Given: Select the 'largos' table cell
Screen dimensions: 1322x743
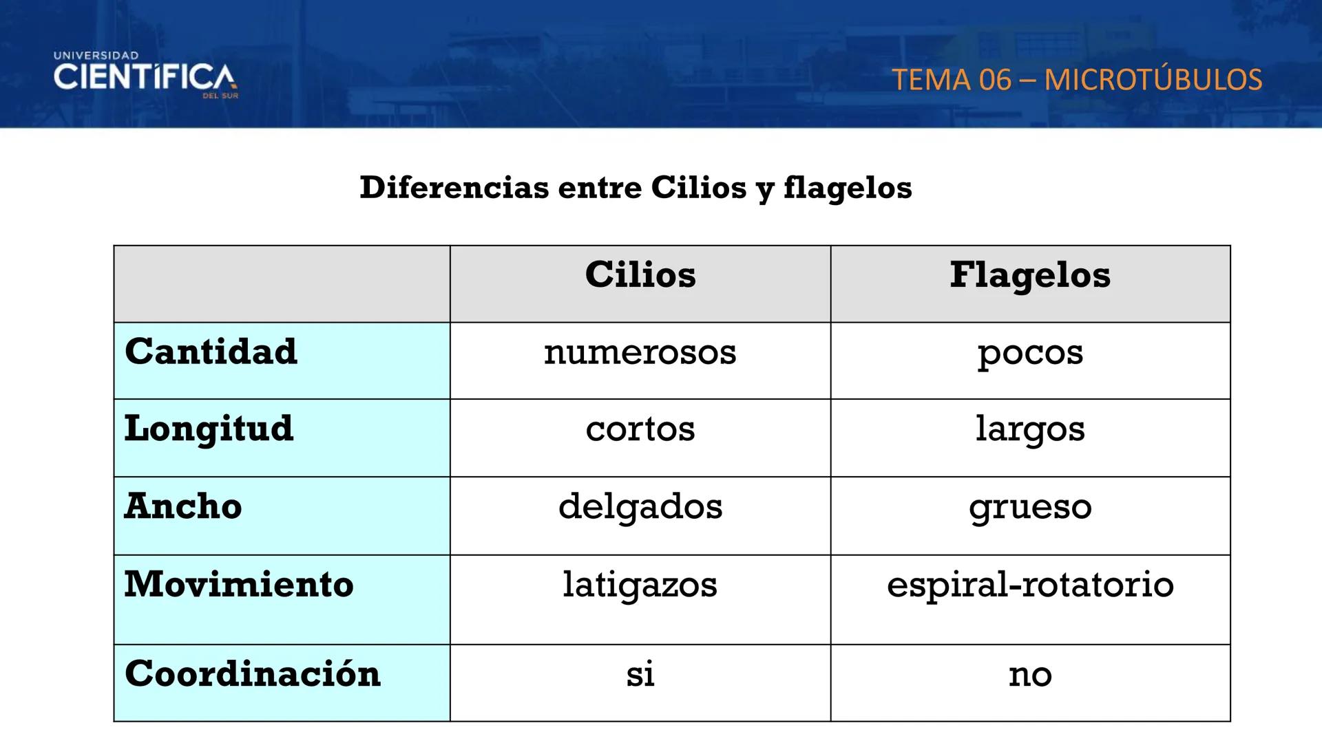Looking at the screenshot, I should pyautogui.click(x=1030, y=431).
